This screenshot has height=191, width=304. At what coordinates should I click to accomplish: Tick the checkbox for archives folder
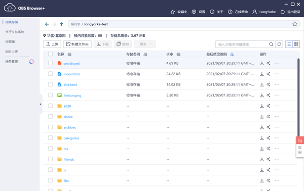point(50,127)
